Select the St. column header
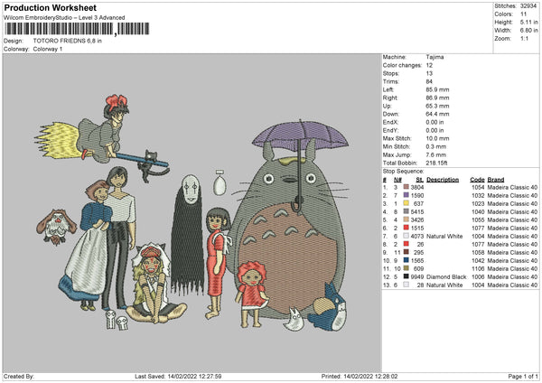Viewport: 542px width, 383px height. tap(420, 180)
